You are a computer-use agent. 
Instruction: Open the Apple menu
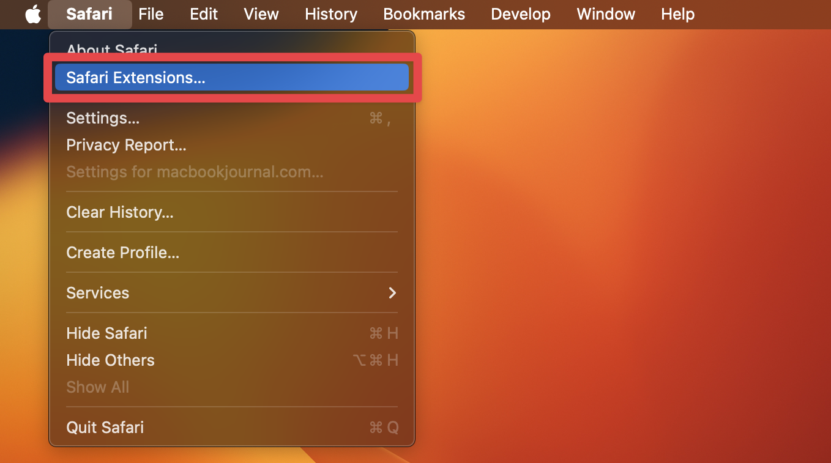pos(33,14)
